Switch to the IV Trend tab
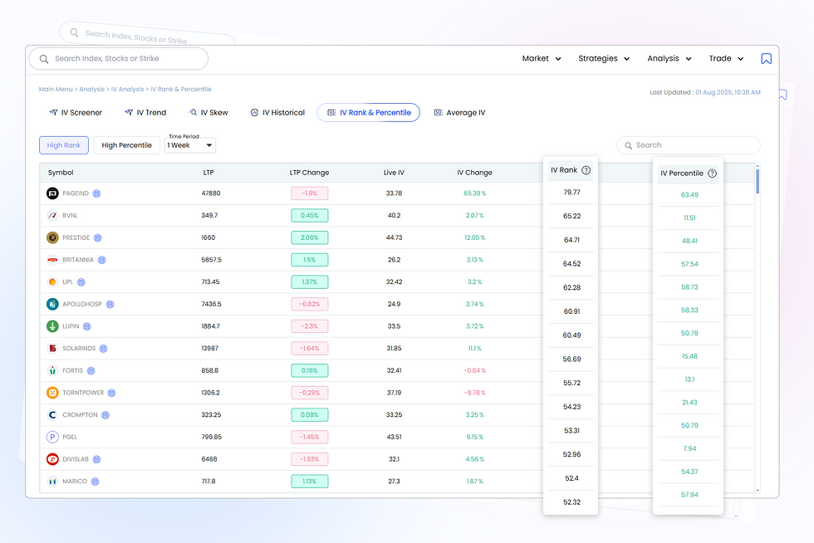 pos(145,113)
